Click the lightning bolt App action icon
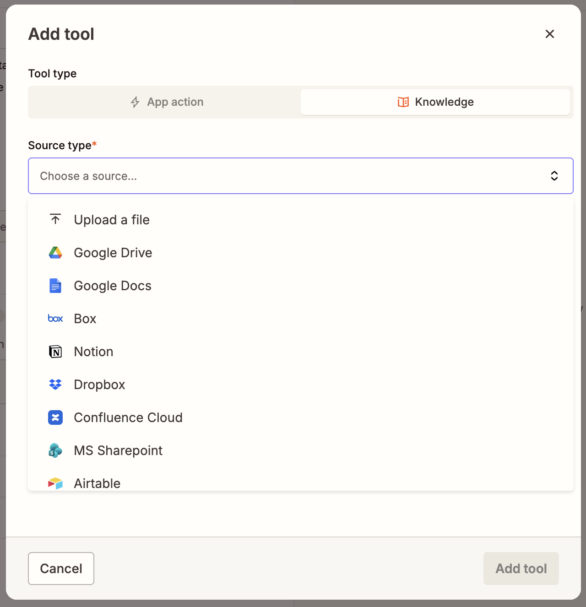Image resolution: width=586 pixels, height=607 pixels. click(x=135, y=102)
